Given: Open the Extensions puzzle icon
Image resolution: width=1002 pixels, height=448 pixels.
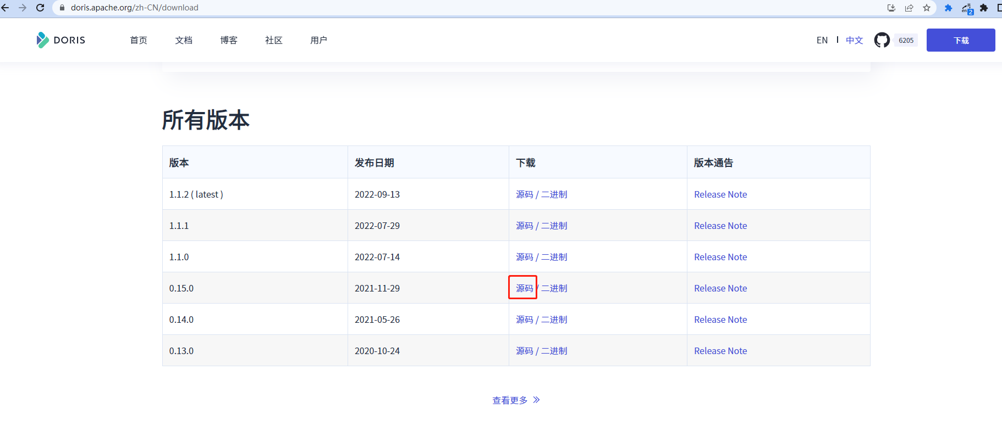Looking at the screenshot, I should pos(984,8).
